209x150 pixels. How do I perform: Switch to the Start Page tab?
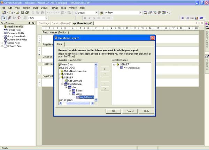[44, 23]
